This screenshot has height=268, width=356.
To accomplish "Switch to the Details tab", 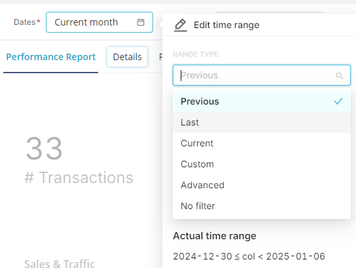I will tap(127, 57).
